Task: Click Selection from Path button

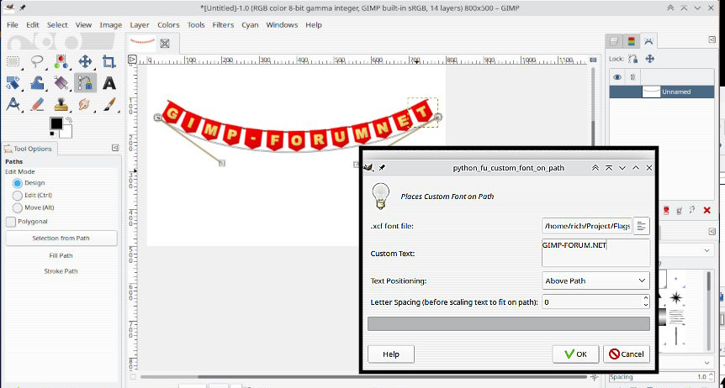Action: (x=61, y=239)
